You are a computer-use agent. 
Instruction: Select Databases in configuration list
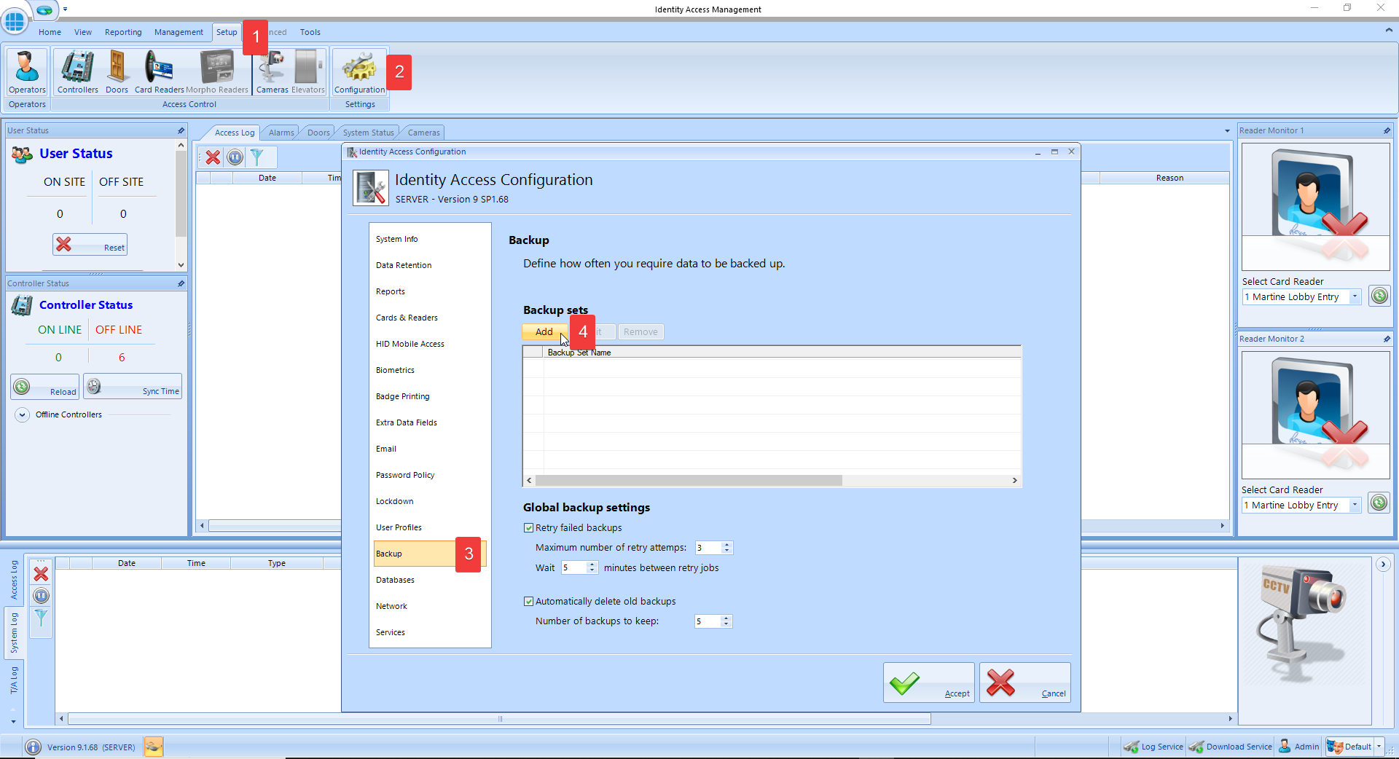(429, 580)
